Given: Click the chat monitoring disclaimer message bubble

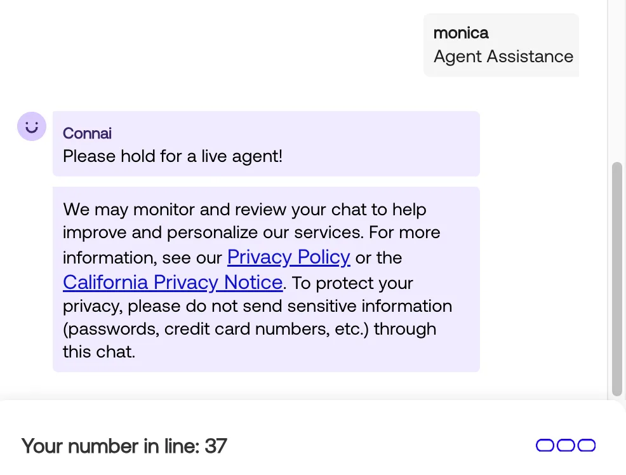Looking at the screenshot, I should (266, 279).
